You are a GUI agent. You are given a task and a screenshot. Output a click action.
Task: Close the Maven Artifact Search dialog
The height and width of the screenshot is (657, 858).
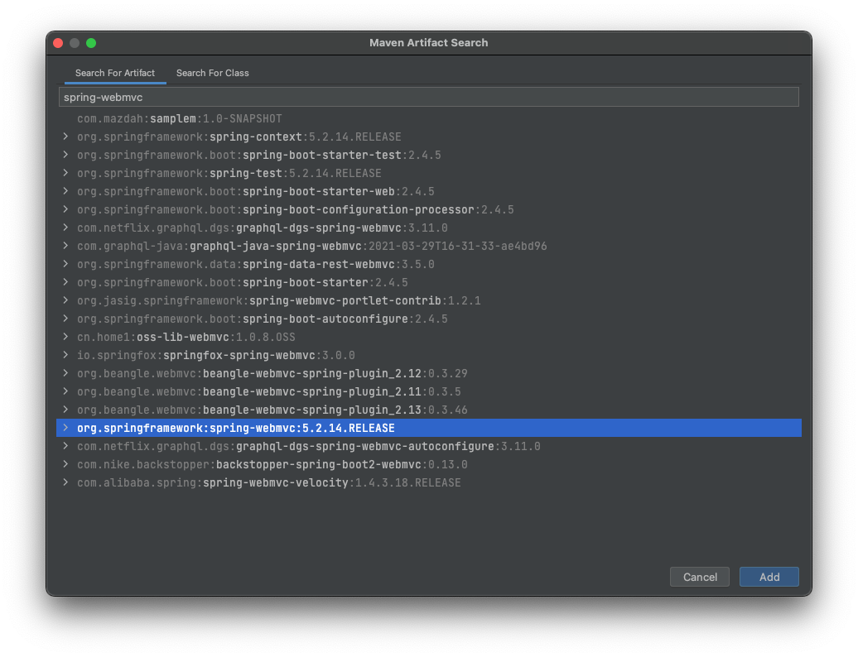pyautogui.click(x=58, y=43)
